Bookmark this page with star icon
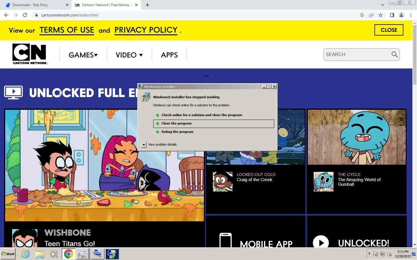 coord(381,15)
